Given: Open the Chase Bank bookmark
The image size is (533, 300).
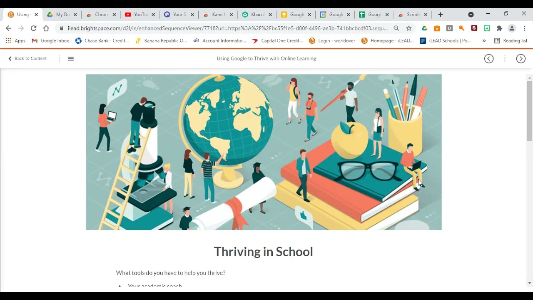Looking at the screenshot, I should tap(102, 41).
